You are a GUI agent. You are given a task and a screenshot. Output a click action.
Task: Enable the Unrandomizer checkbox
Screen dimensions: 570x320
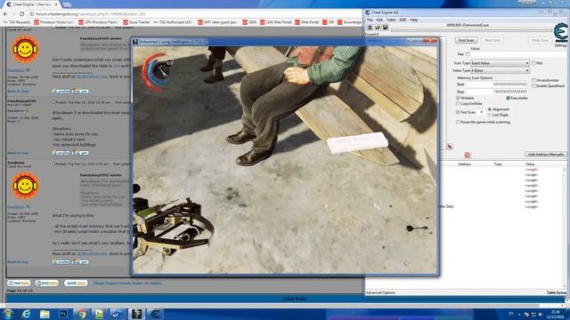click(533, 80)
